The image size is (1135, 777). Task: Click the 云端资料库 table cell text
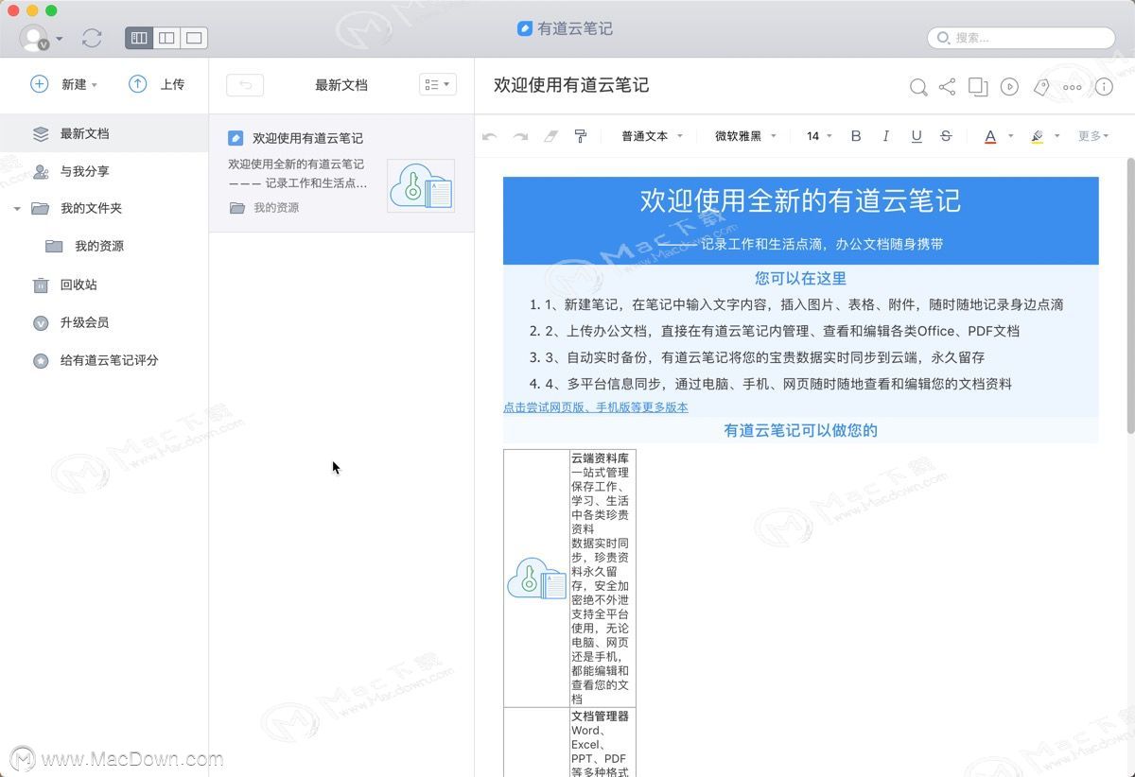pos(600,458)
